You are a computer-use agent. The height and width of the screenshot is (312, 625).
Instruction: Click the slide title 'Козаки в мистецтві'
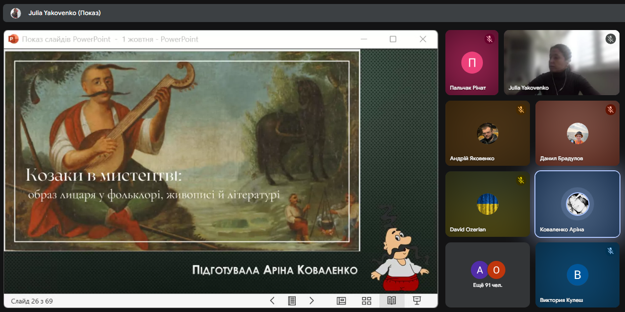pos(104,176)
